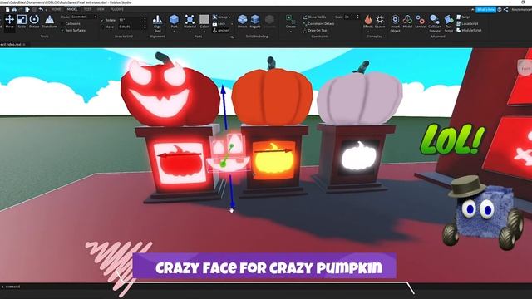This screenshot has width=532, height=299.
Task: Click the Rotate snap stepper arrows
Action: coord(145,20)
